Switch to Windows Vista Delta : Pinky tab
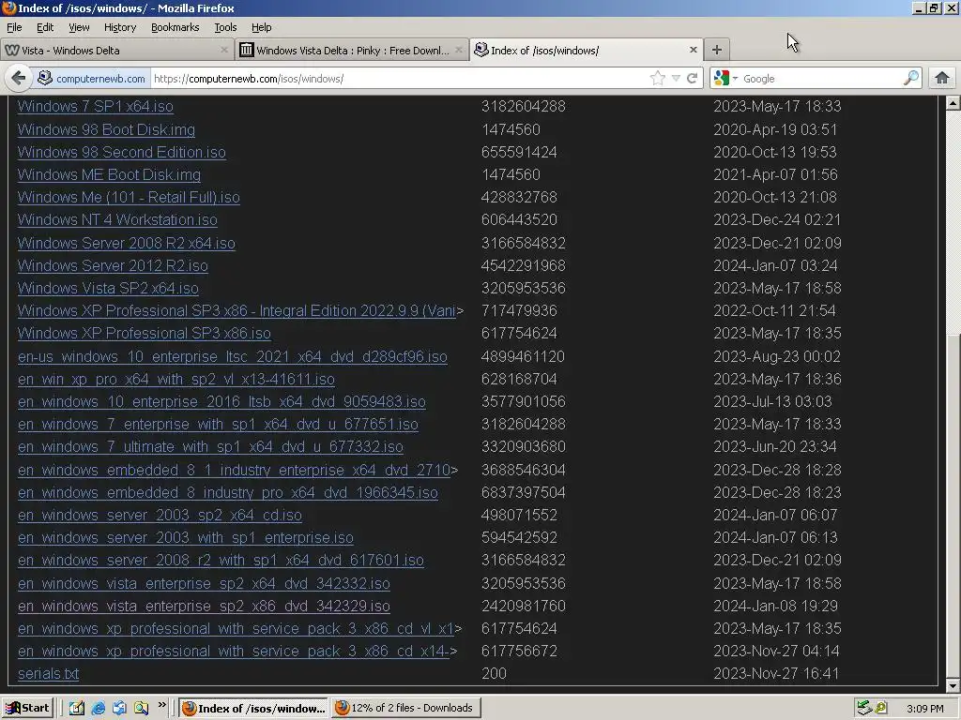The image size is (961, 720). click(351, 51)
